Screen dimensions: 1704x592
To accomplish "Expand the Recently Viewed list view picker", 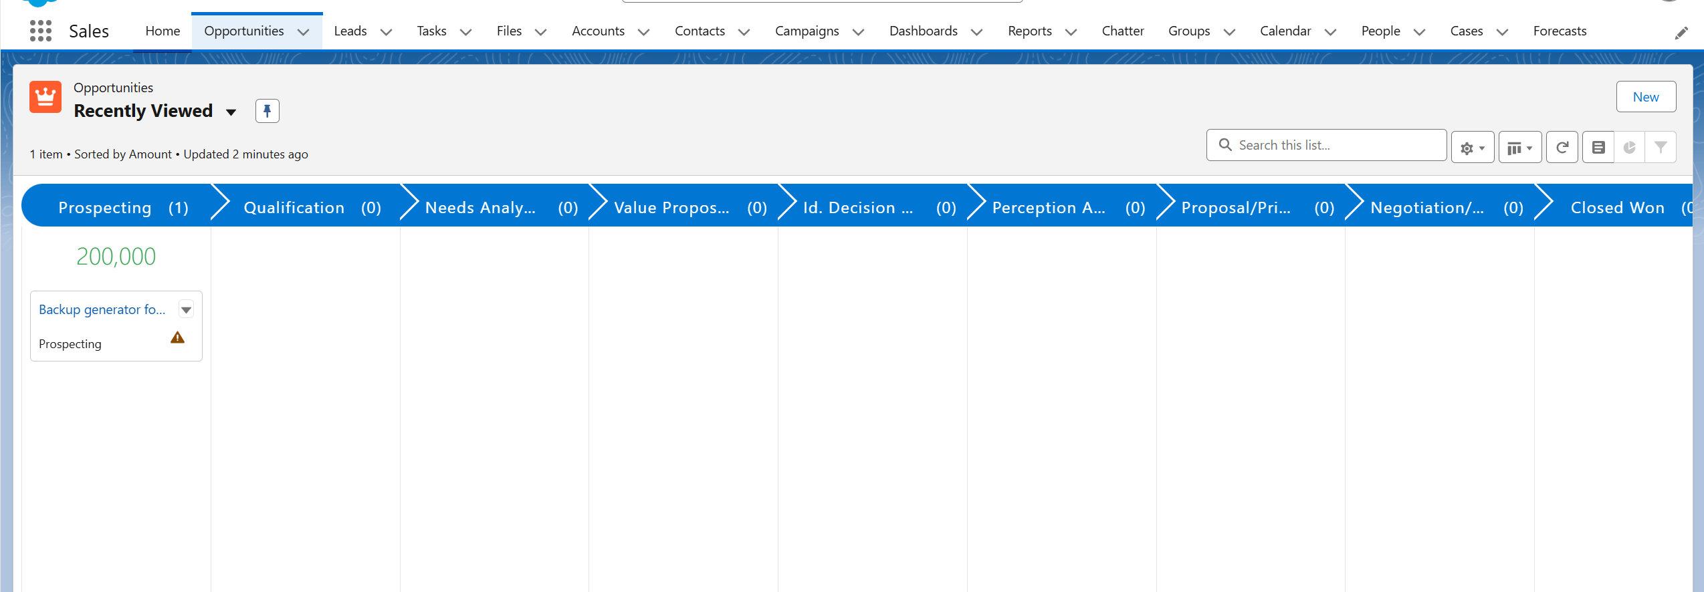I will tap(231, 112).
